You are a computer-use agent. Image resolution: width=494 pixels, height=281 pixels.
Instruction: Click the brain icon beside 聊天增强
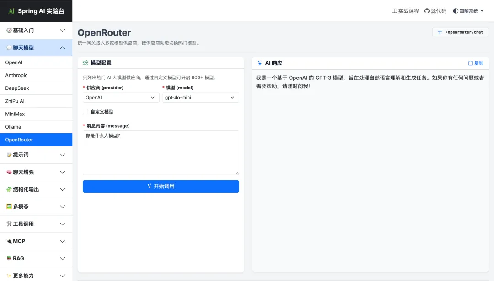(9, 172)
